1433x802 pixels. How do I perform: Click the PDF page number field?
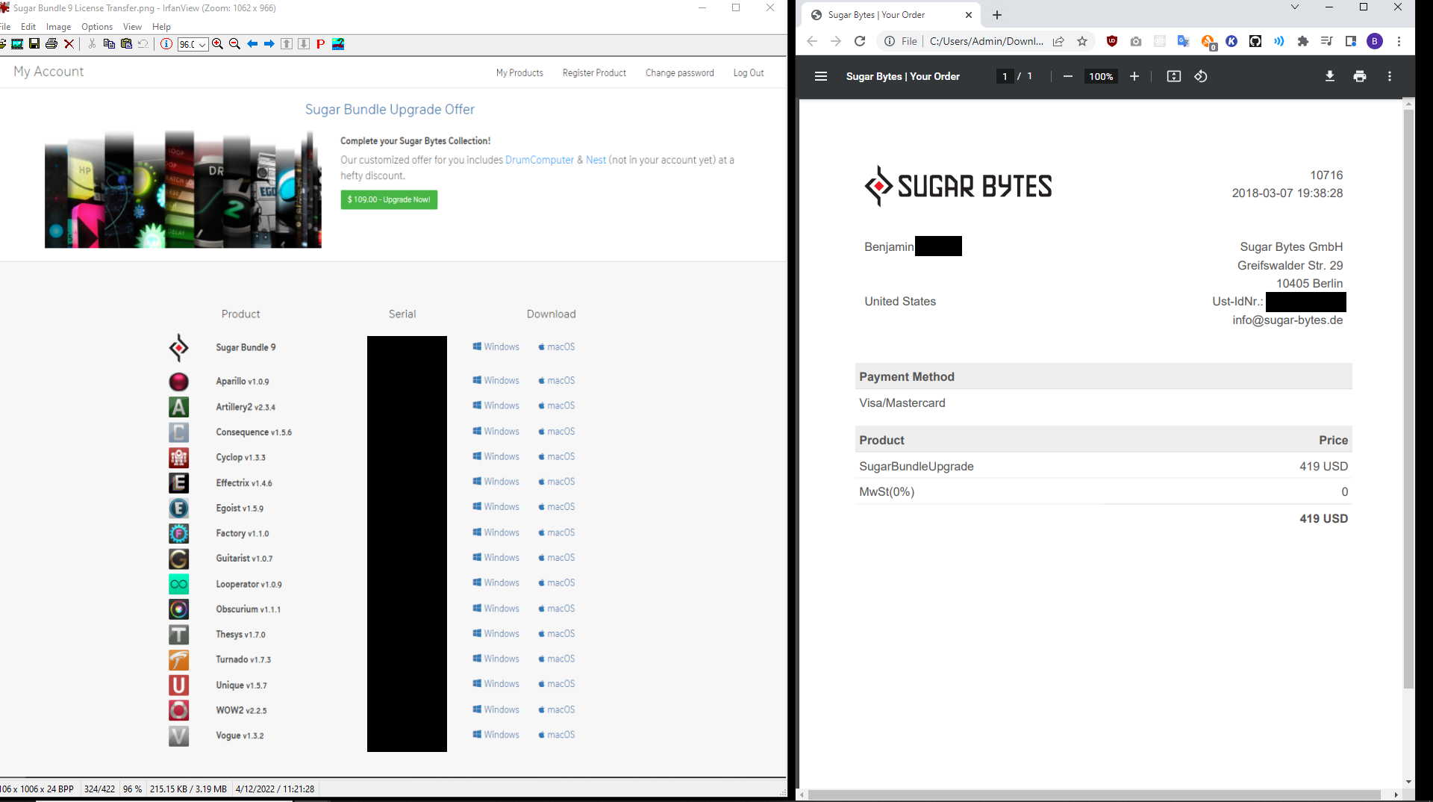point(1005,76)
